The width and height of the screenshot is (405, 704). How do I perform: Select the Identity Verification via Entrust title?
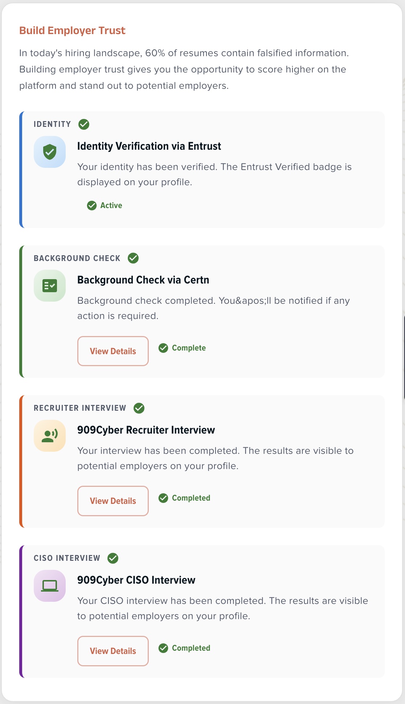click(x=149, y=146)
